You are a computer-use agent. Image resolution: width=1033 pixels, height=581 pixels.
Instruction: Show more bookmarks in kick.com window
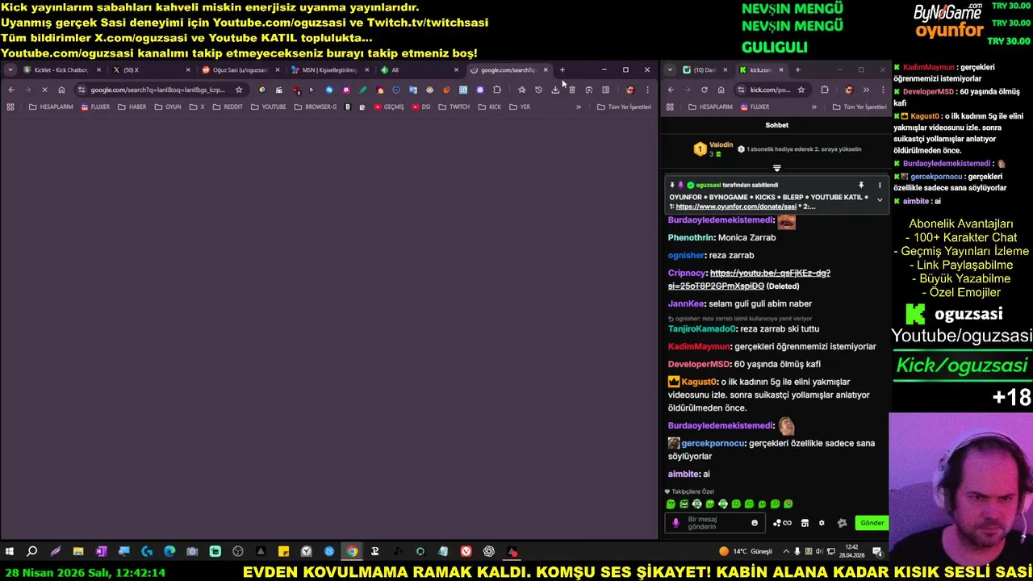(x=813, y=107)
